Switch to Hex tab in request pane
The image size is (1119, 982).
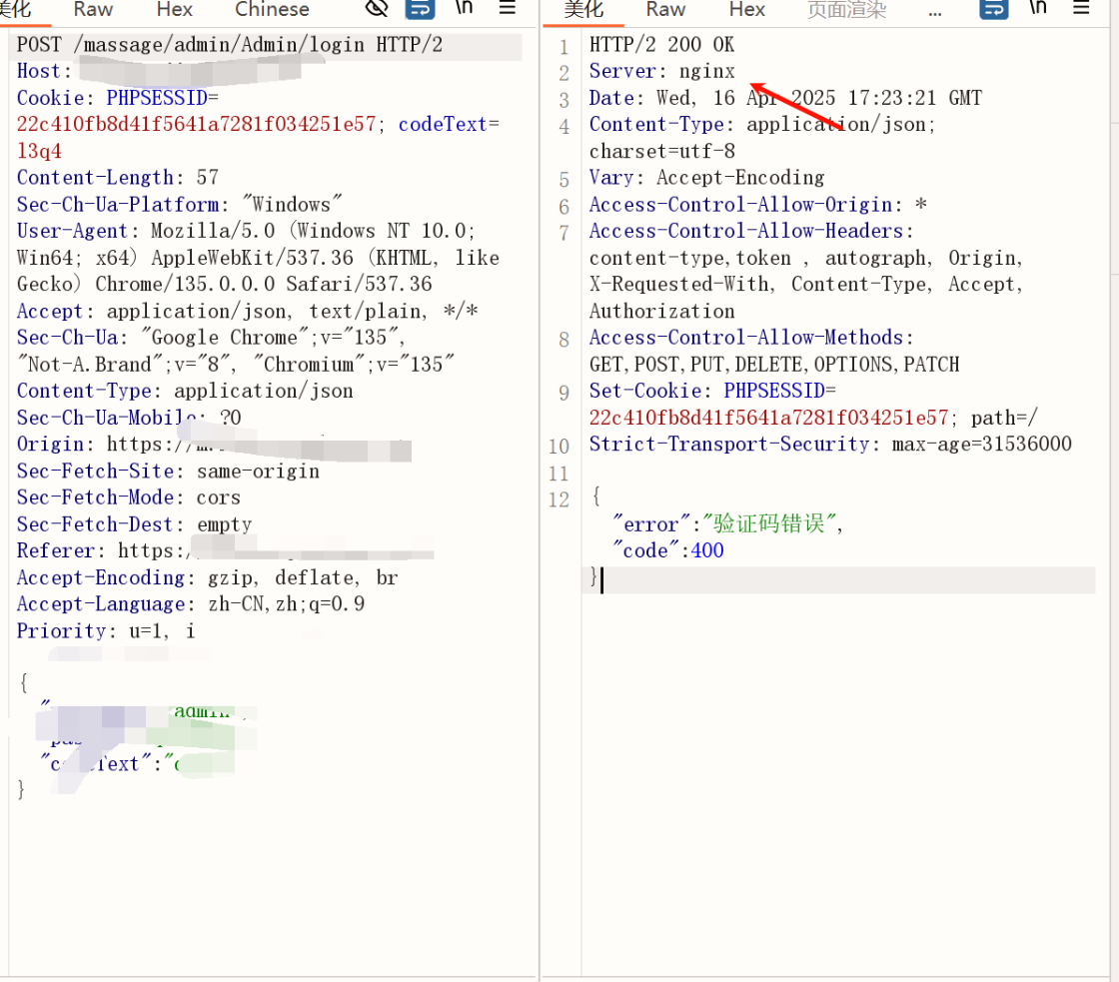pyautogui.click(x=174, y=9)
